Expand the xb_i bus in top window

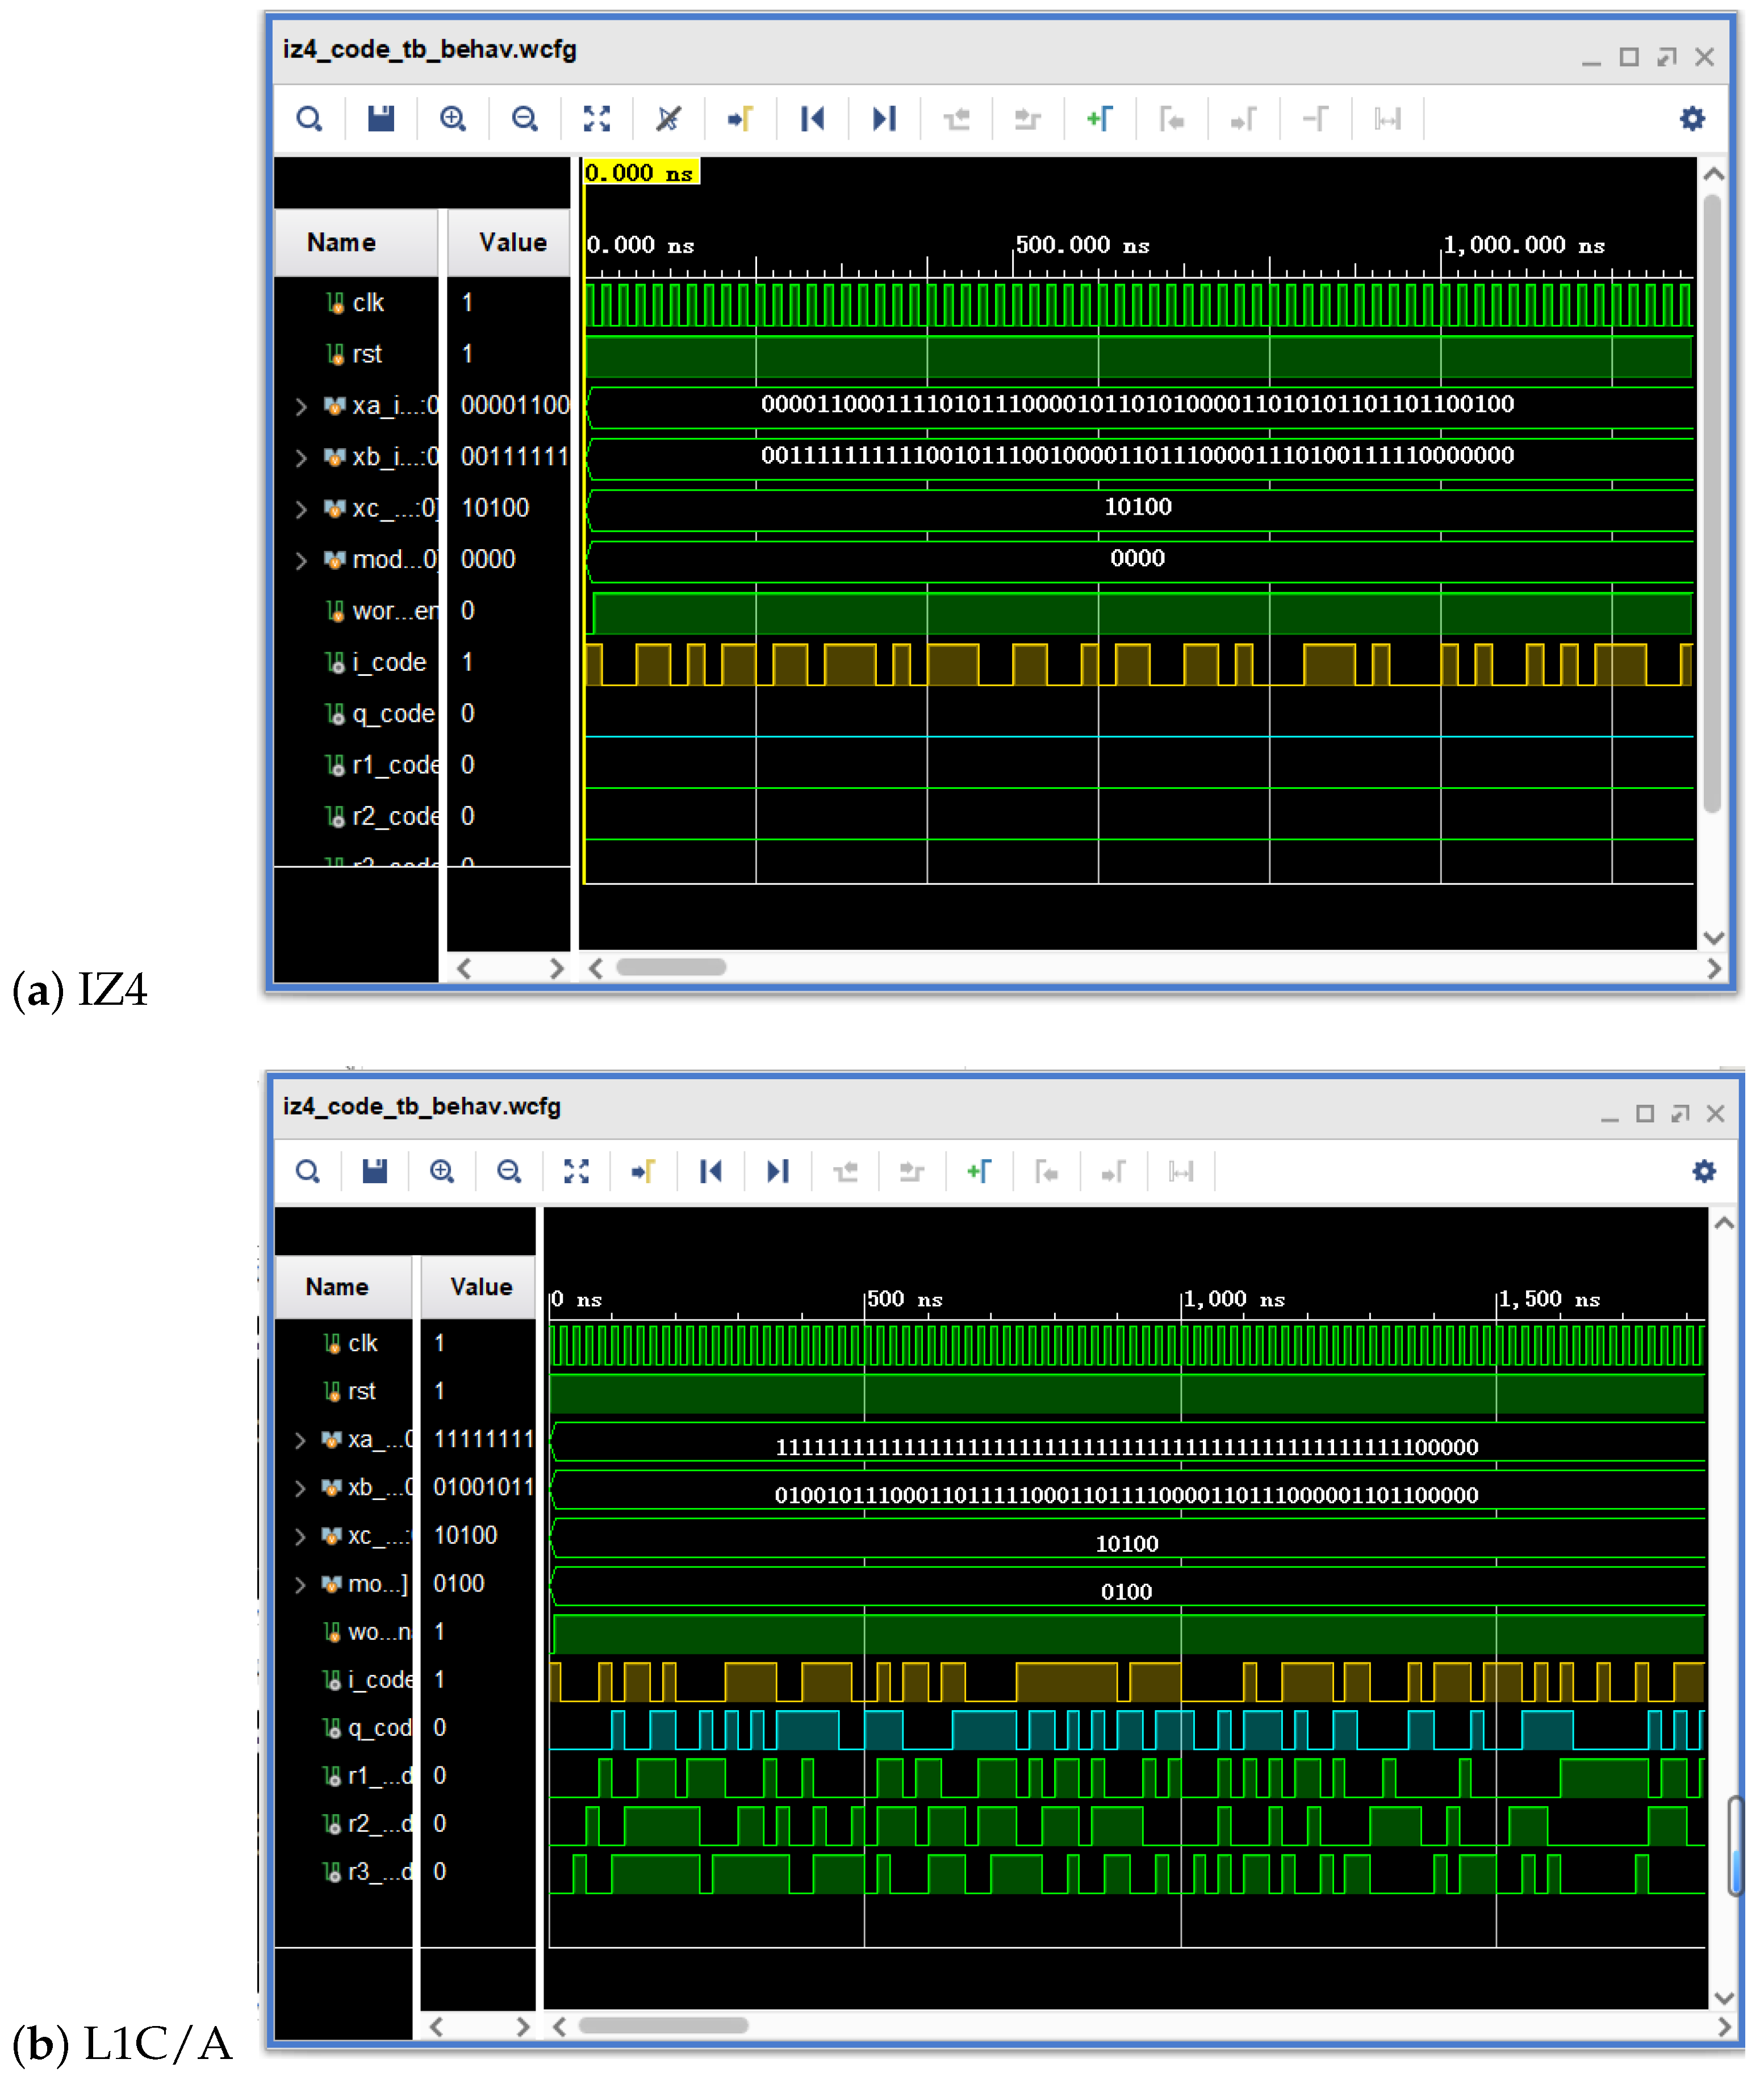301,458
